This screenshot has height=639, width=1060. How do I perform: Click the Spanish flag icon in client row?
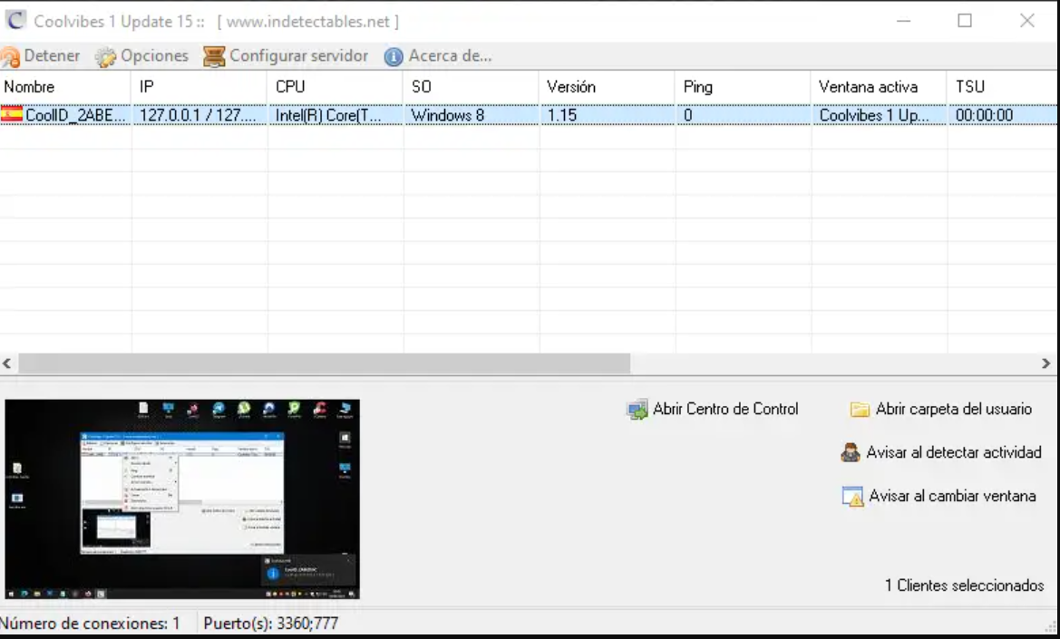coord(12,115)
